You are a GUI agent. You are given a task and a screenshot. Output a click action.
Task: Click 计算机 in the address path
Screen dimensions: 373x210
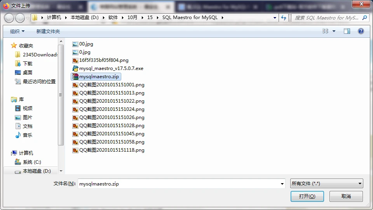pos(54,17)
